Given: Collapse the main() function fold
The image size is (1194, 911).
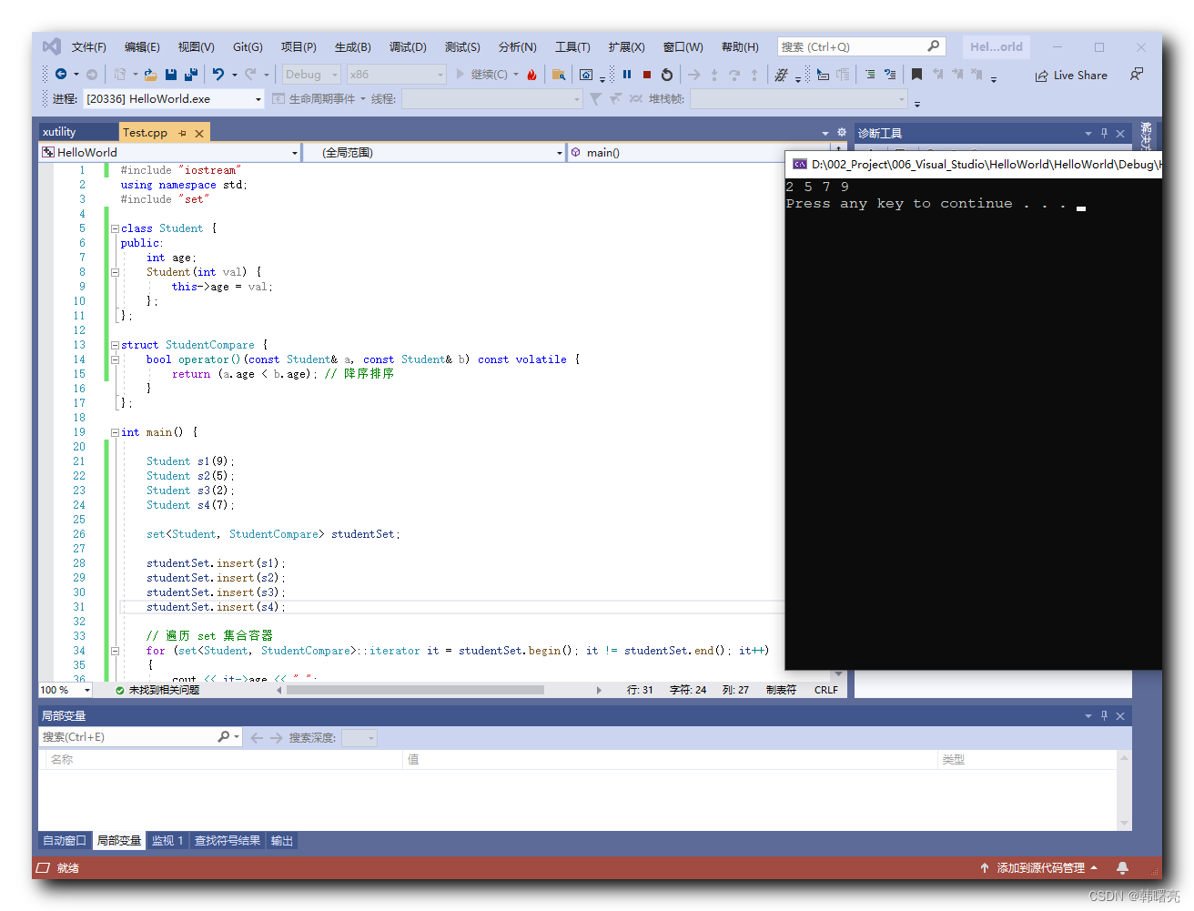Looking at the screenshot, I should pos(115,431).
